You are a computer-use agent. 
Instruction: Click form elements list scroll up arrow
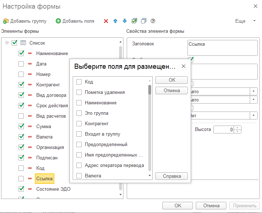pyautogui.click(x=121, y=42)
